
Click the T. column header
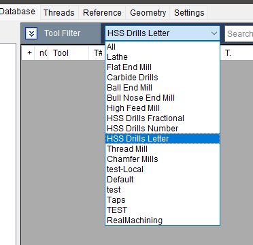tap(237, 53)
